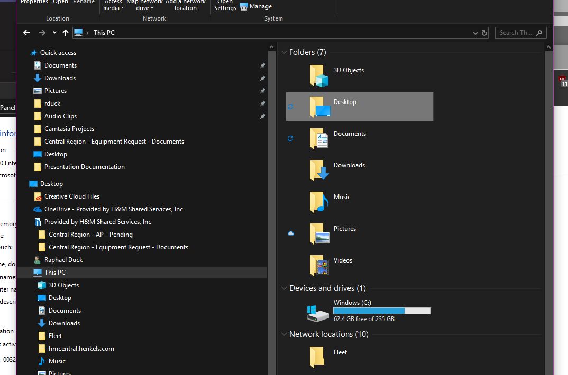Select the 3D Objects folder icon in Folders group
The image size is (568, 375).
pyautogui.click(x=319, y=76)
